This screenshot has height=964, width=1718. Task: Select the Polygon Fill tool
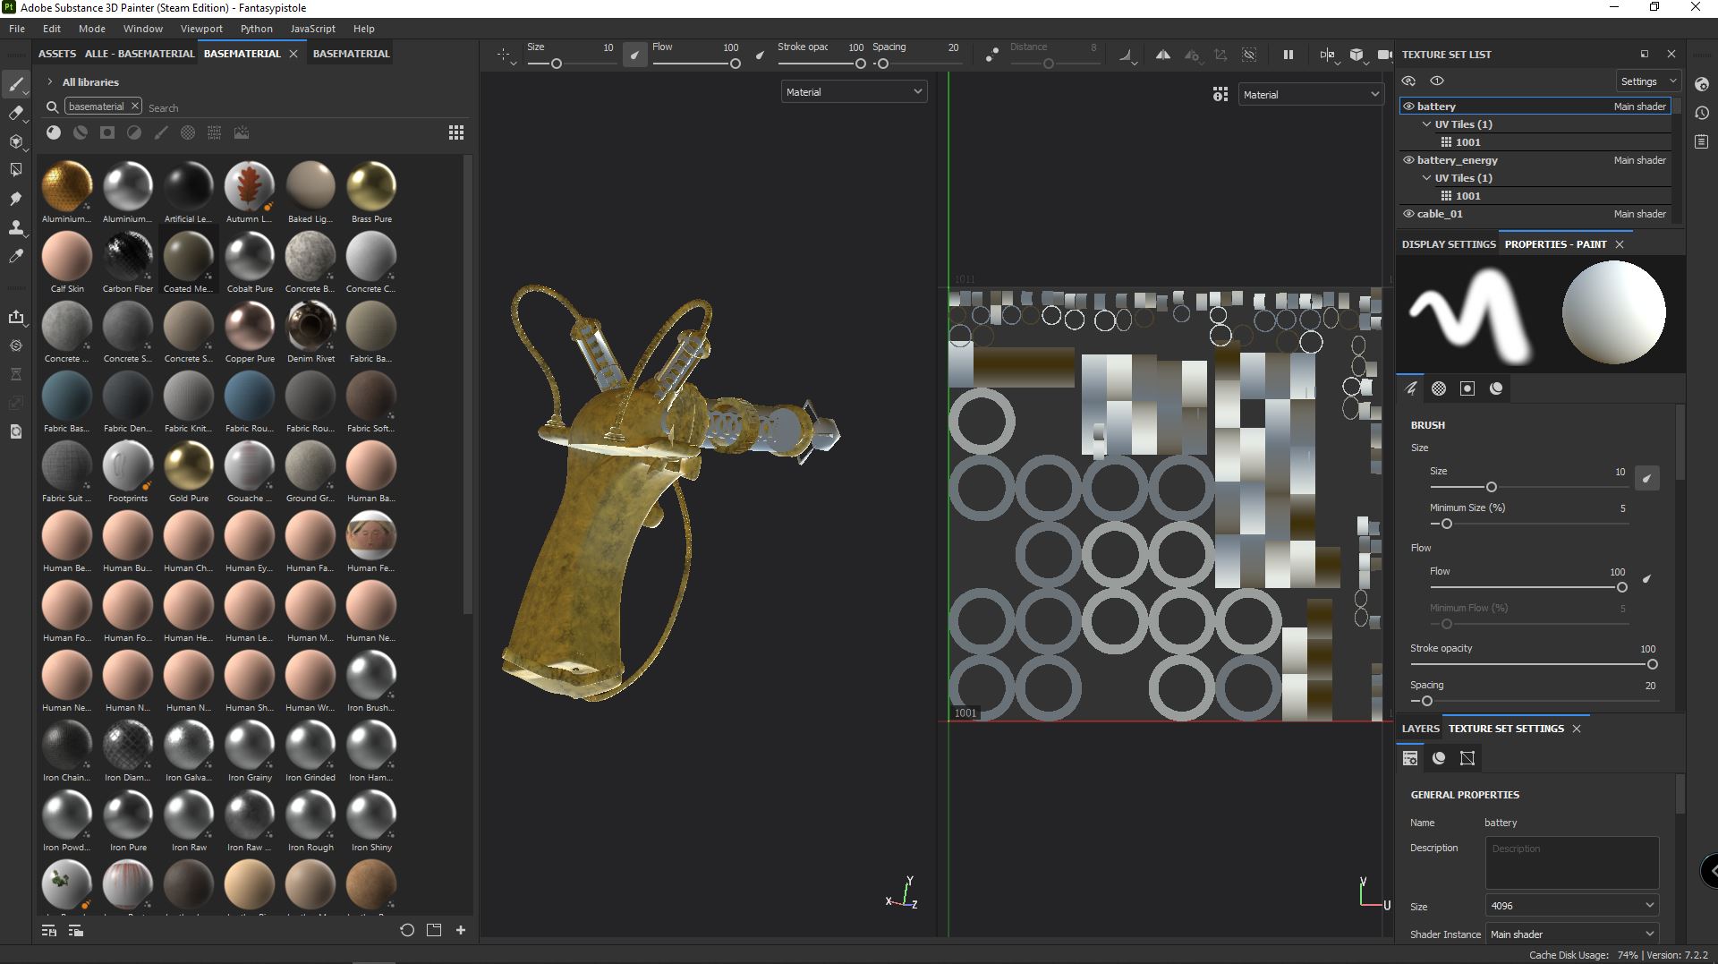tap(15, 170)
